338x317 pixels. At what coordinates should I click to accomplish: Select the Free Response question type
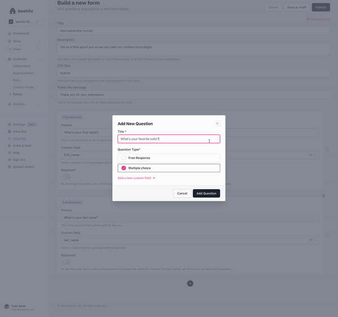(x=169, y=158)
